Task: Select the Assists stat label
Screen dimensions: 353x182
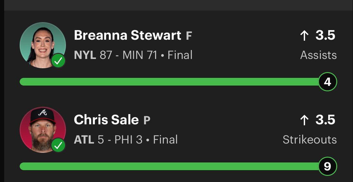Action: coord(319,55)
